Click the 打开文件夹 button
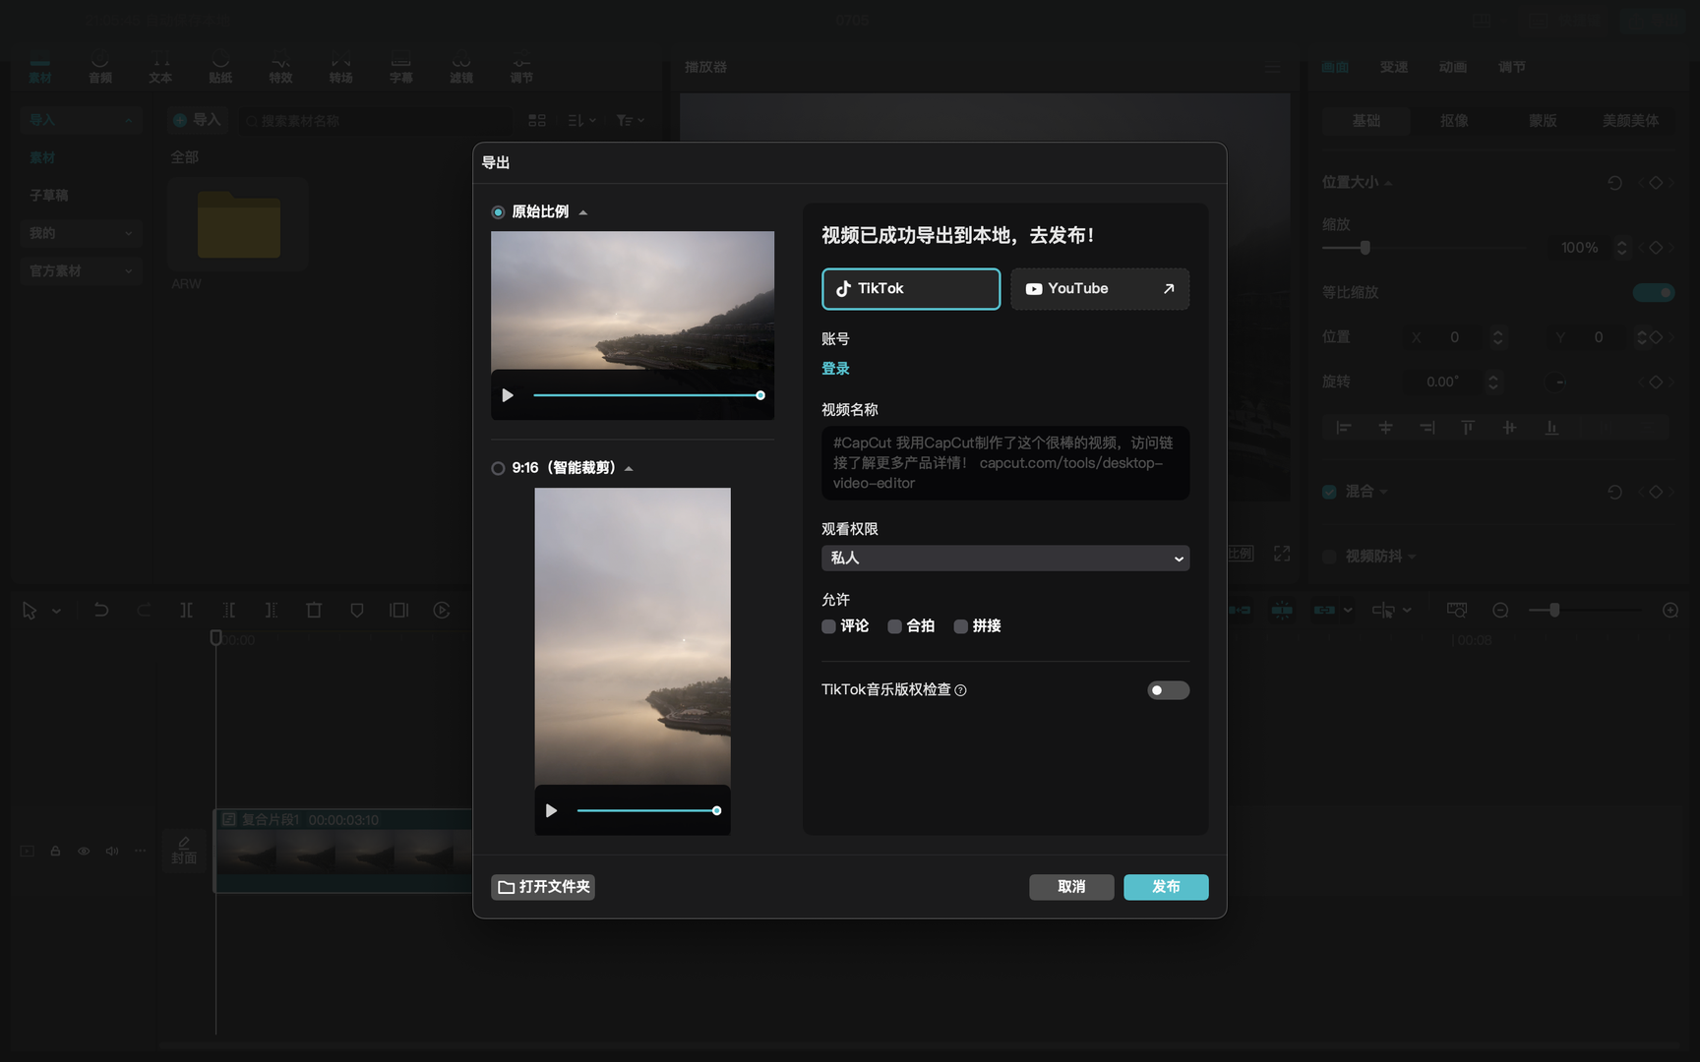Image resolution: width=1700 pixels, height=1062 pixels. [543, 887]
